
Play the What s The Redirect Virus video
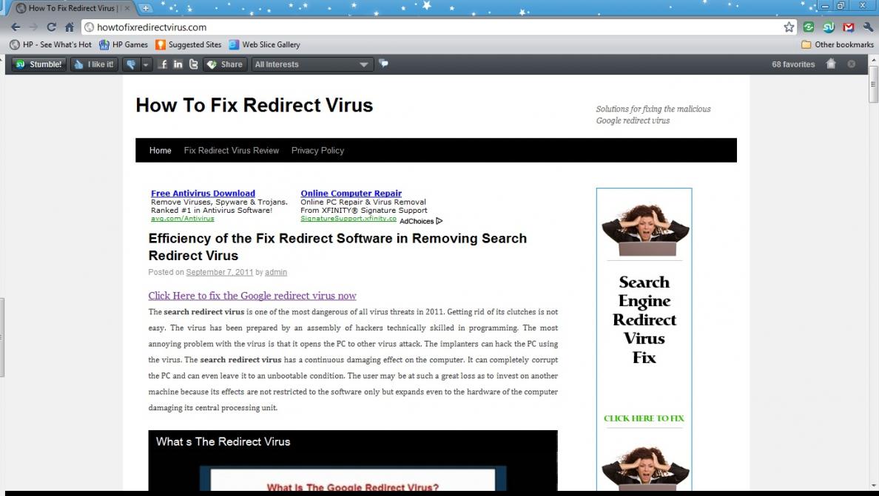point(353,461)
